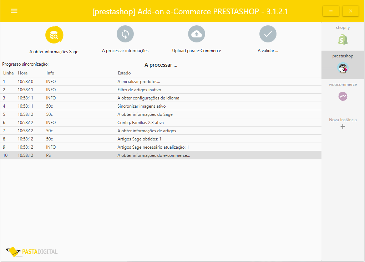Click the 'A processar ...' status heading
The image size is (365, 262).
(x=161, y=65)
